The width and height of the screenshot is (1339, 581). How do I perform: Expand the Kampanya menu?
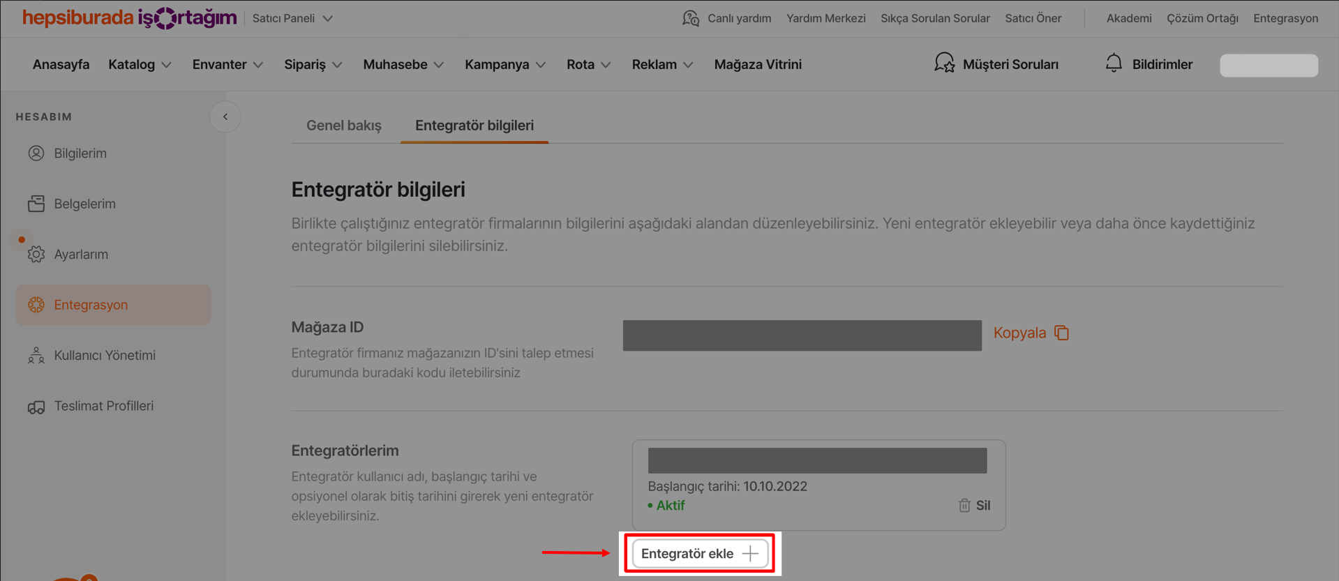click(504, 64)
